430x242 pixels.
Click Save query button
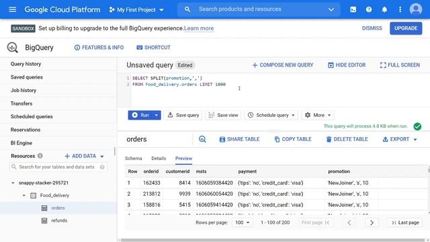183,115
